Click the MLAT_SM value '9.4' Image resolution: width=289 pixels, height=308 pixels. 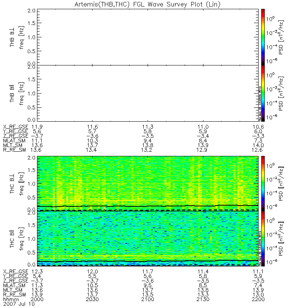pos(148,141)
